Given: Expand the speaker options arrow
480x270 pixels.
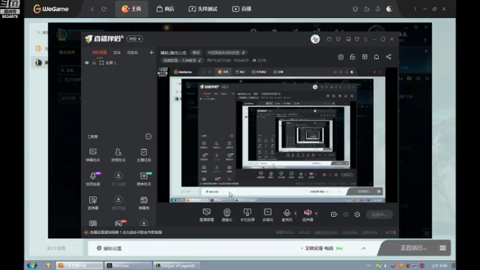Looking at the screenshot, I should pos(316,213).
